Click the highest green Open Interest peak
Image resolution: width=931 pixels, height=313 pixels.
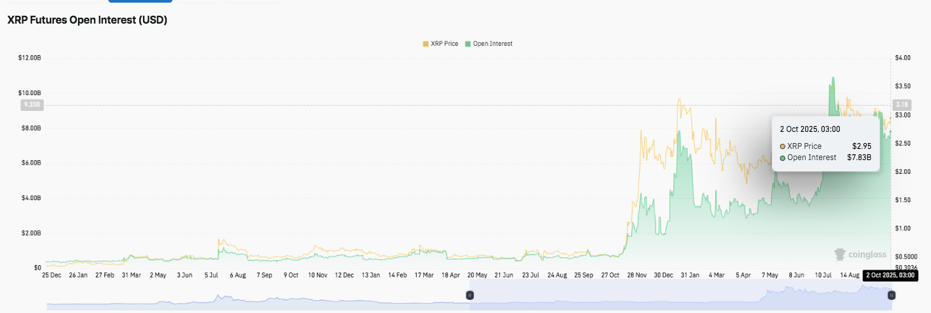tap(833, 78)
